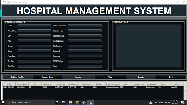Focus the Status input field
Image resolution: width=187 pixels, height=105 pixels.
pos(34,51)
